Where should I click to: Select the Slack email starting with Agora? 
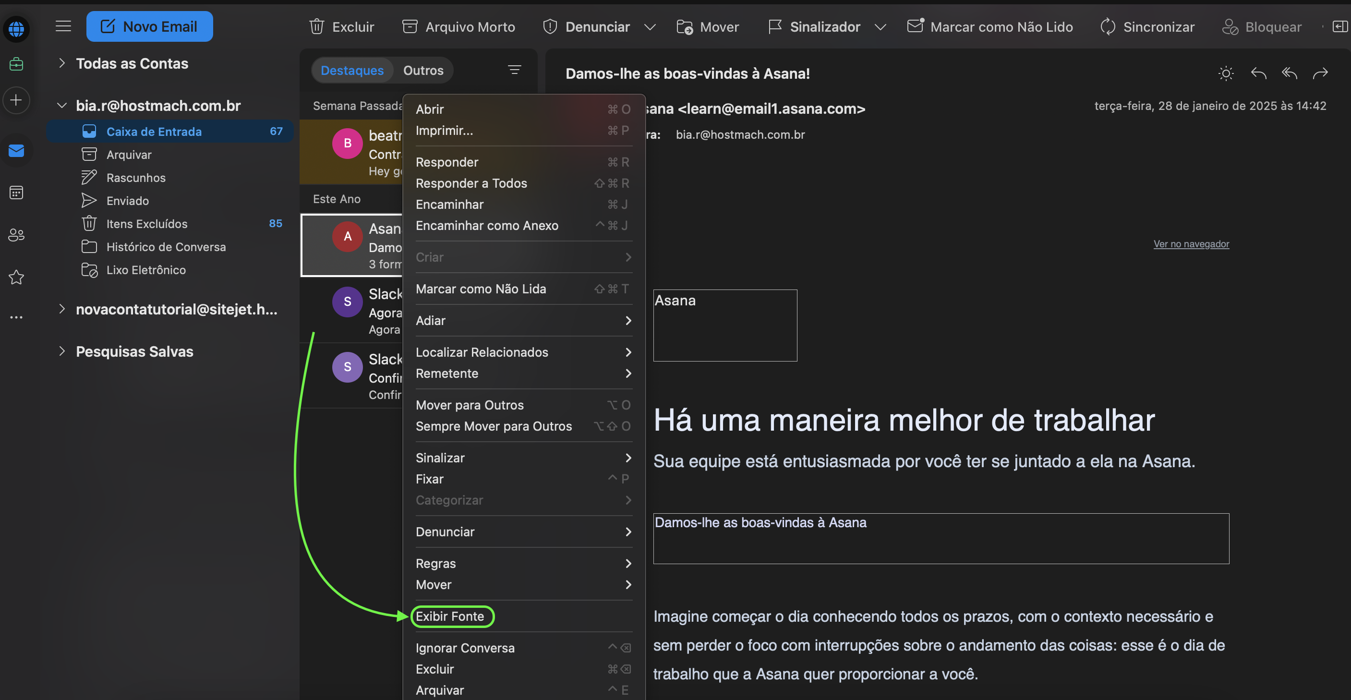351,311
